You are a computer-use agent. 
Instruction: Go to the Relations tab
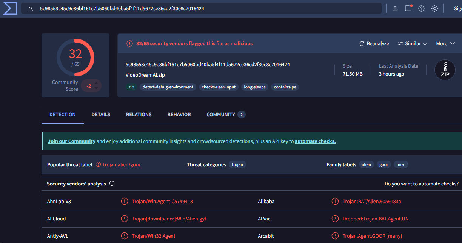click(139, 115)
